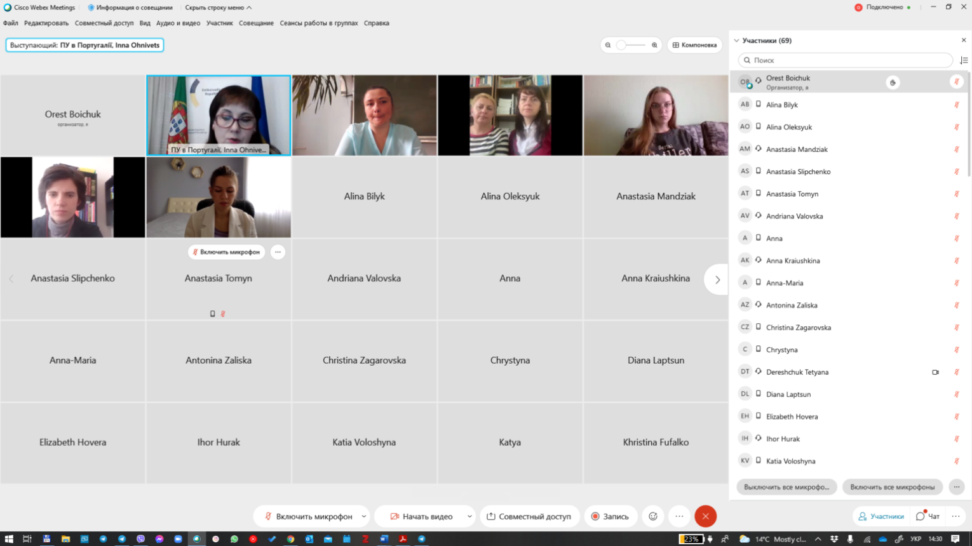
Task: Open the Аудио и видео menu
Action: [178, 23]
